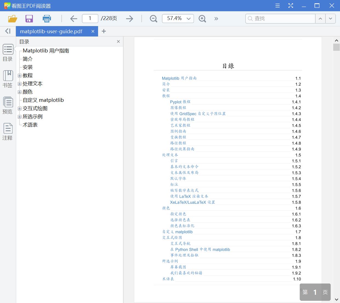Viewport: 340px width, 303px height.
Task: Save the current document
Action: pyautogui.click(x=29, y=18)
